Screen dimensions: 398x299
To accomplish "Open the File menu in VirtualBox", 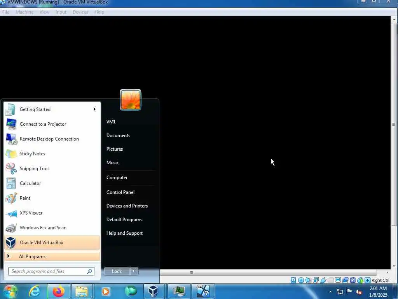I will pyautogui.click(x=6, y=12).
